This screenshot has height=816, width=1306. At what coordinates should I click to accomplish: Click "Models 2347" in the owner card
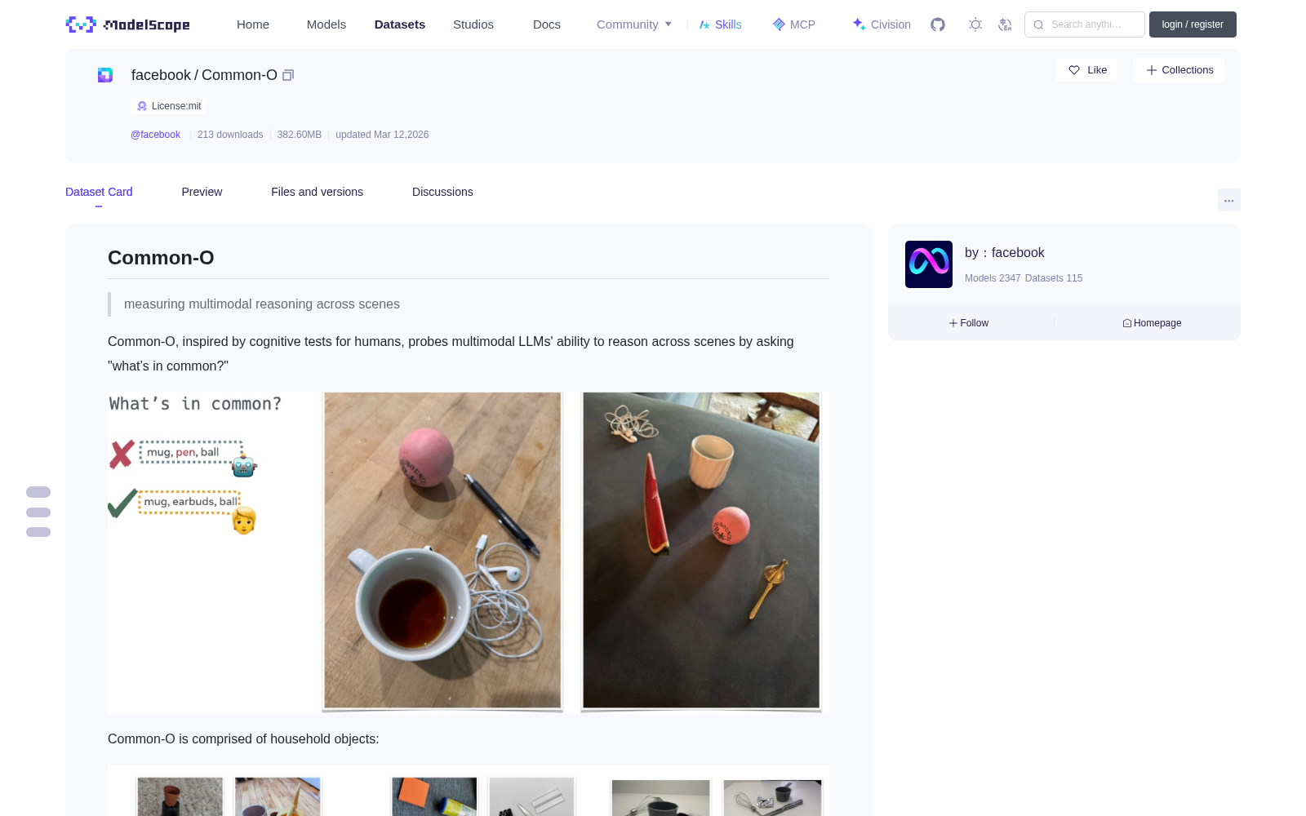pos(993,278)
